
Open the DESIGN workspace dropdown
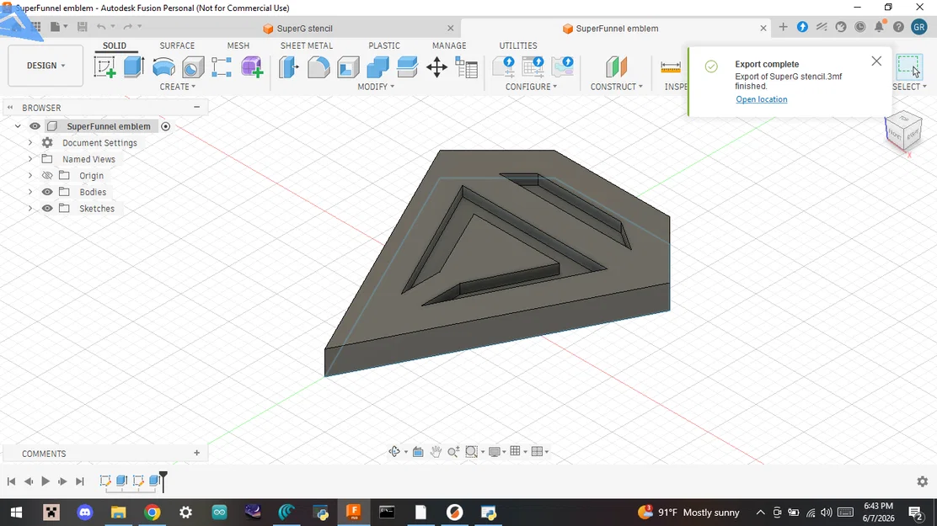[x=46, y=66]
